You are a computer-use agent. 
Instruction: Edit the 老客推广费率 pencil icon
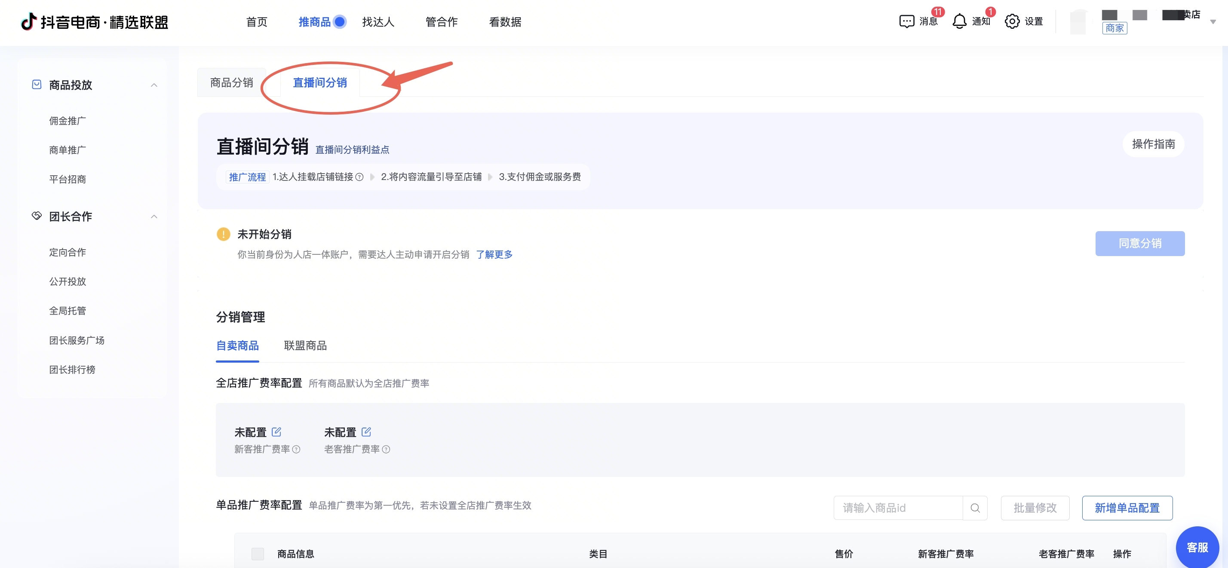366,432
